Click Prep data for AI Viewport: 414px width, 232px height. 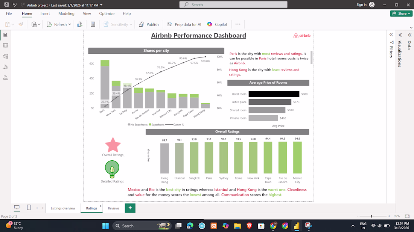pyautogui.click(x=184, y=24)
